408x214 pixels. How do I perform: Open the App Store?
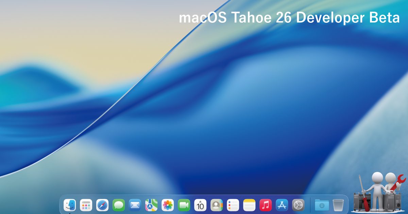click(282, 205)
